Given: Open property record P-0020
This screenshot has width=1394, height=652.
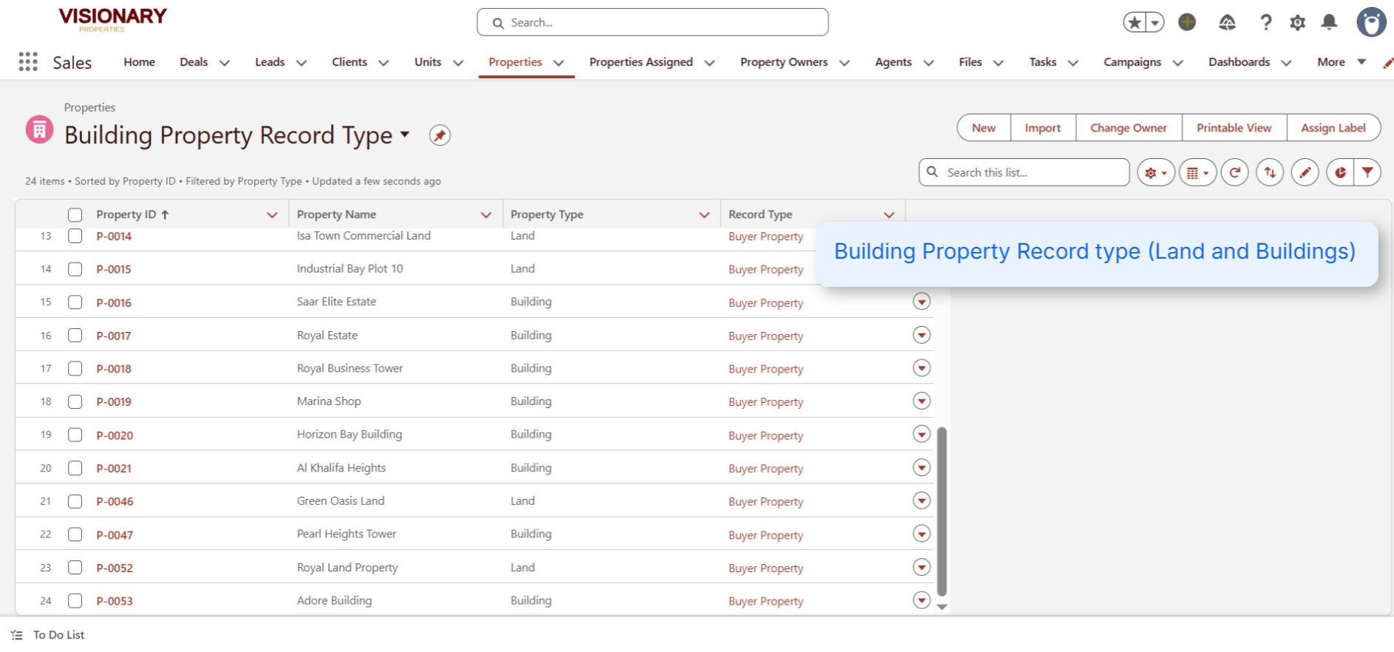Looking at the screenshot, I should (115, 435).
